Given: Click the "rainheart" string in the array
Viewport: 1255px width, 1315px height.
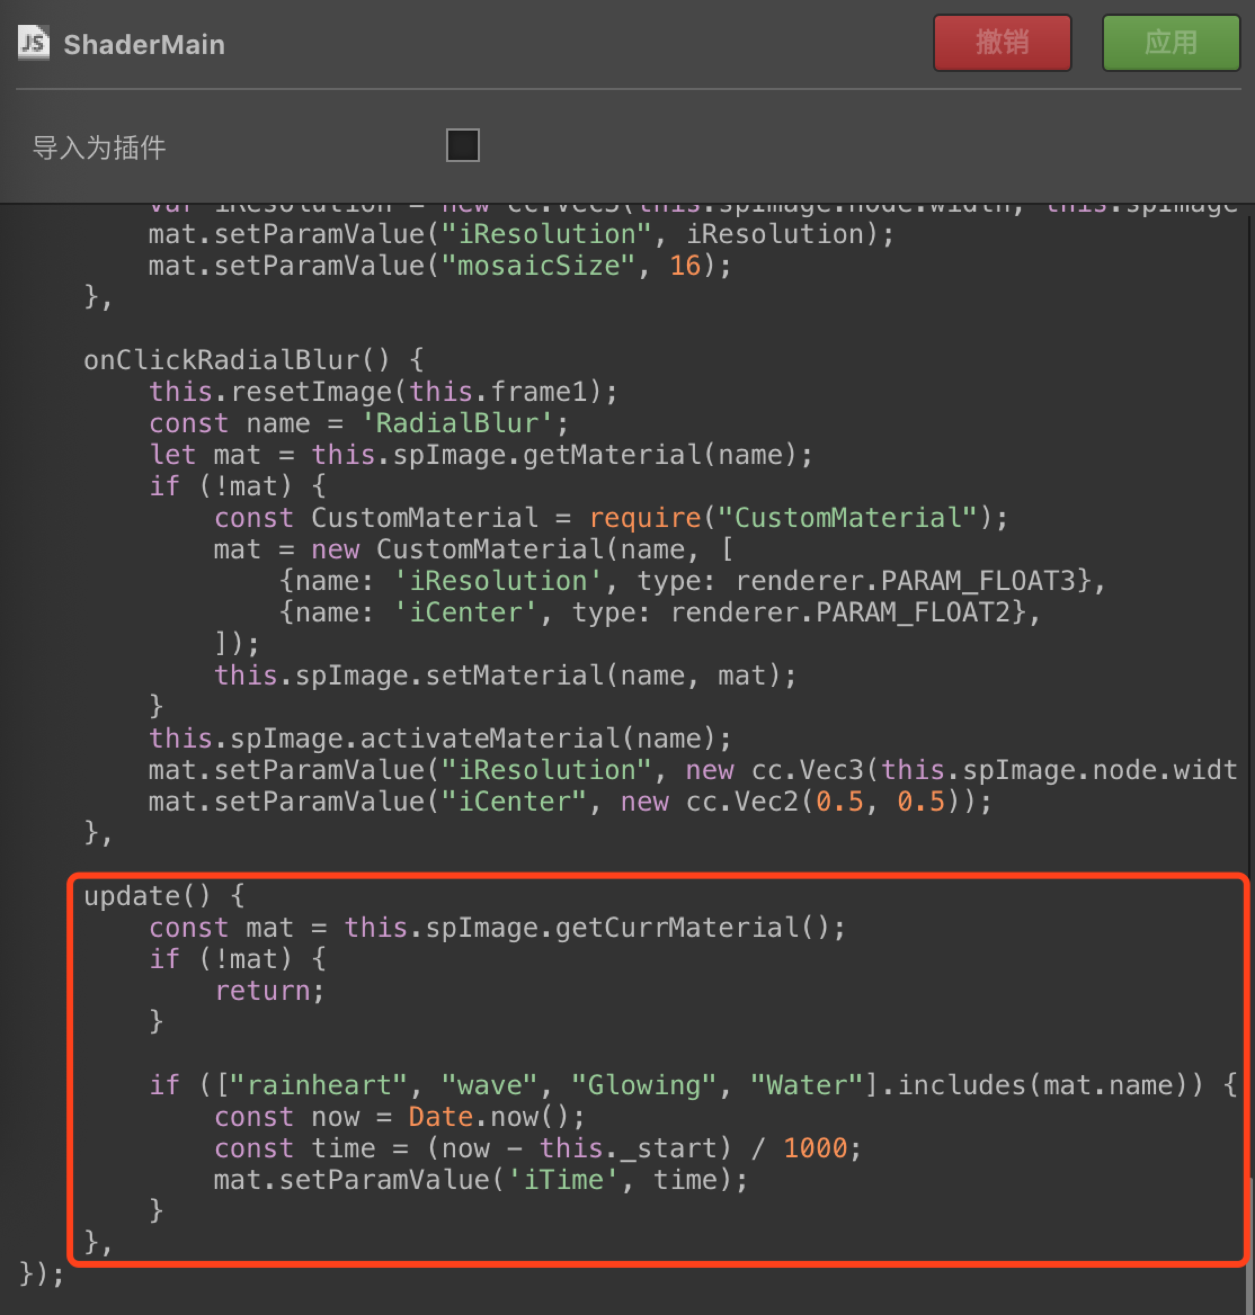Looking at the screenshot, I should click(318, 1085).
